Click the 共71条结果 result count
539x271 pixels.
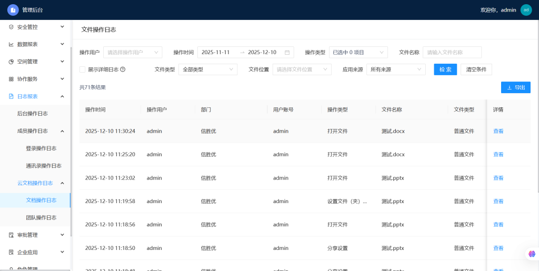pyautogui.click(x=93, y=87)
